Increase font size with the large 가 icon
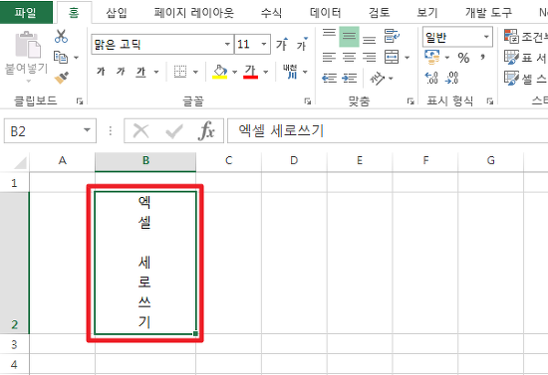 282,45
